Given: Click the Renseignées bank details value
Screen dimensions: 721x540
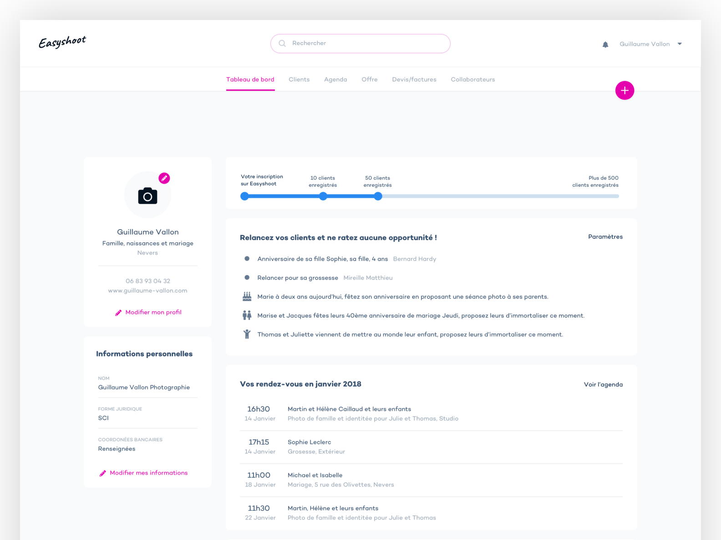Looking at the screenshot, I should (x=117, y=449).
